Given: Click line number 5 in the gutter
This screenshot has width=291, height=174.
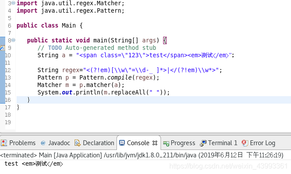Looking at the screenshot, I should click(x=10, y=18).
